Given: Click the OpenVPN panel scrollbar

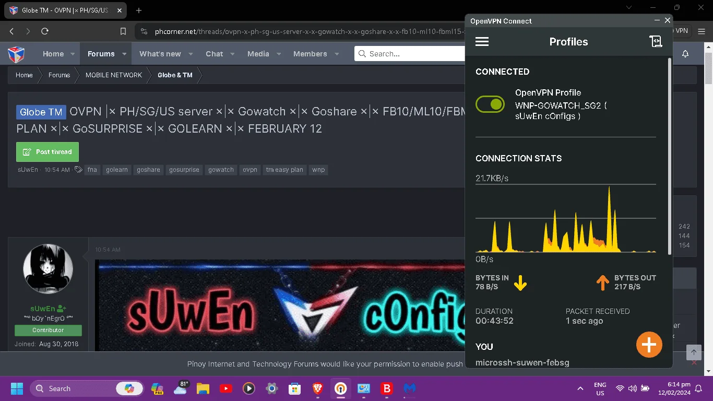Looking at the screenshot, I should (670, 157).
